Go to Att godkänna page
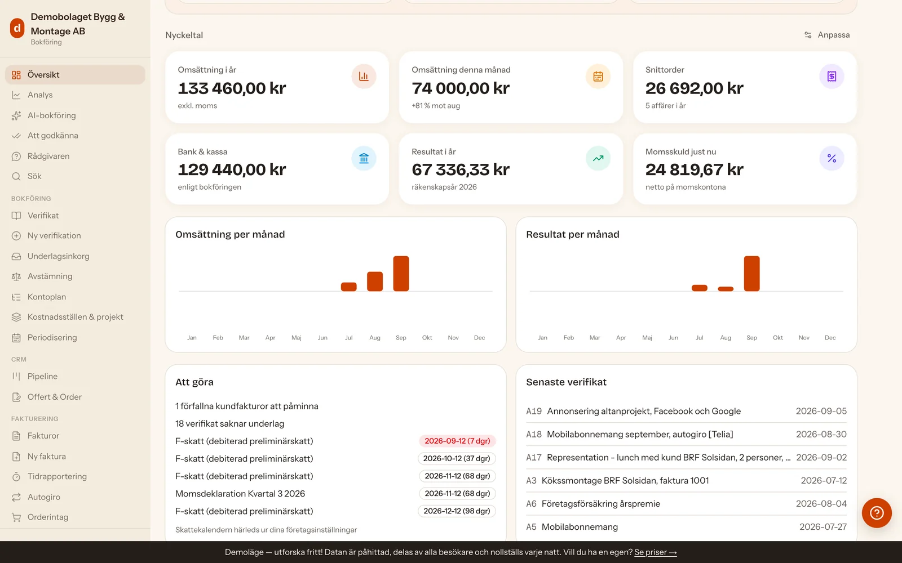902x563 pixels. [75, 136]
